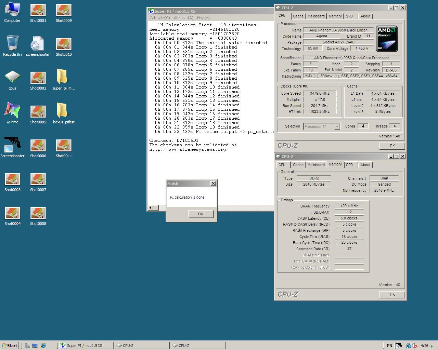This screenshot has height=350, width=438.
Task: Select the hexus_pifast folder icon
Action: click(64, 113)
